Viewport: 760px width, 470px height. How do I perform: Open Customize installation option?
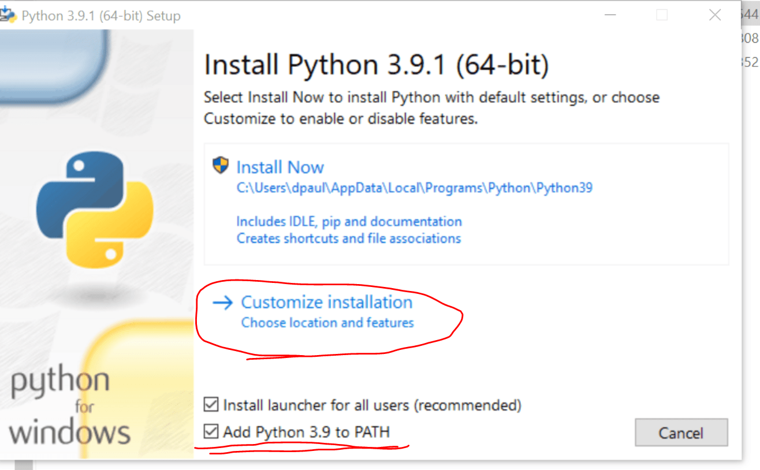tap(326, 302)
